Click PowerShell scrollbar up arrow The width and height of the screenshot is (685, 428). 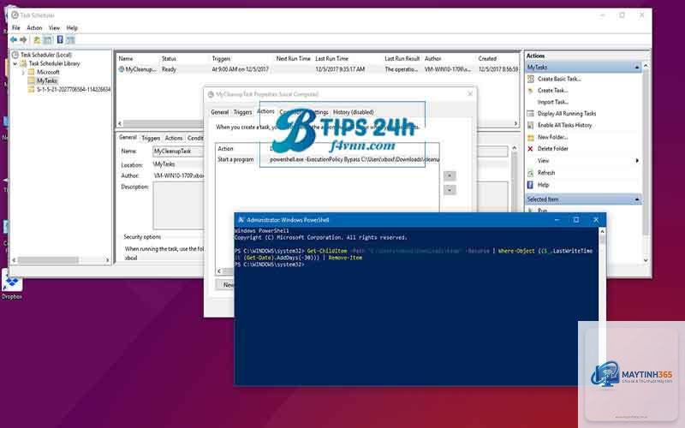tap(602, 231)
